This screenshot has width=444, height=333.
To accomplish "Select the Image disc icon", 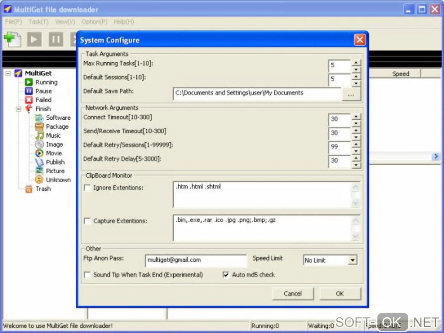I will click(39, 144).
